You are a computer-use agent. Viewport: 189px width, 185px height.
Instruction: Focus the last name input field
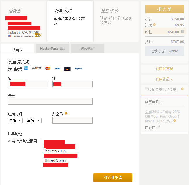[x=72, y=84]
